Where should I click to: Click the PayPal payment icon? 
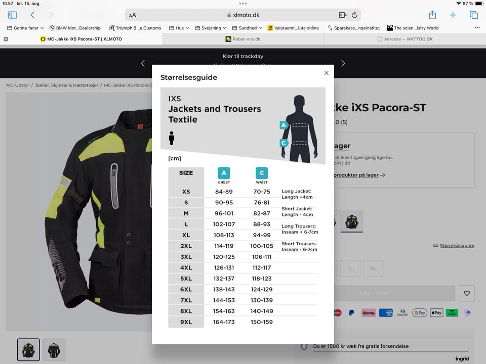pyautogui.click(x=351, y=313)
